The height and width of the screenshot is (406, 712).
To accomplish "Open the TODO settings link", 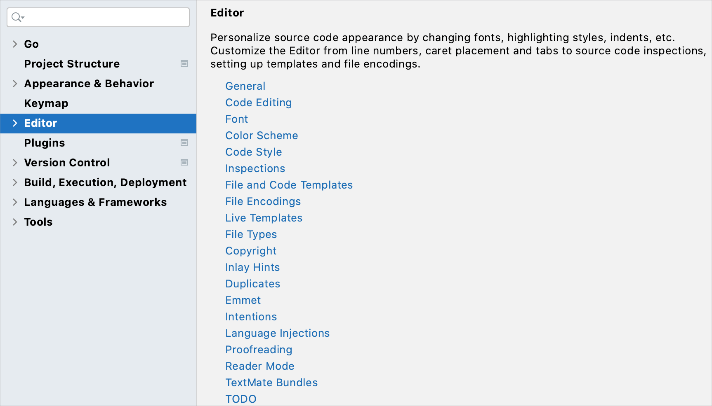I will [241, 399].
